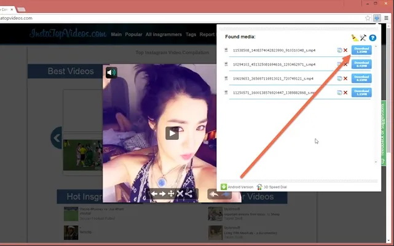Close the current browser tab

12,10
